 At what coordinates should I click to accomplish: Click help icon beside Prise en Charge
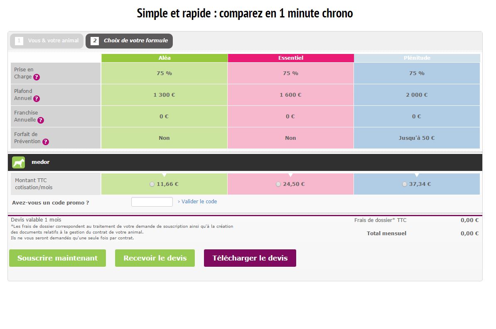click(37, 77)
